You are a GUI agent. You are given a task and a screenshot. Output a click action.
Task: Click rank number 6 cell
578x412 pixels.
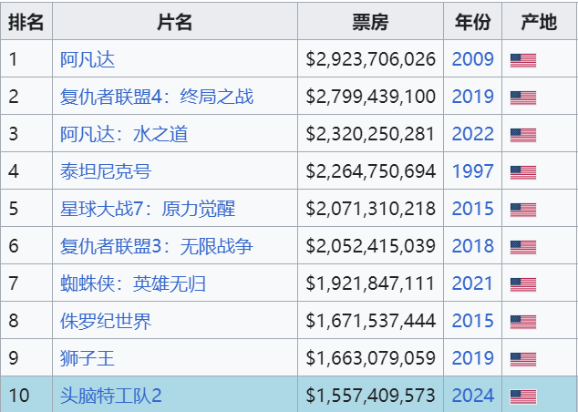coord(26,245)
